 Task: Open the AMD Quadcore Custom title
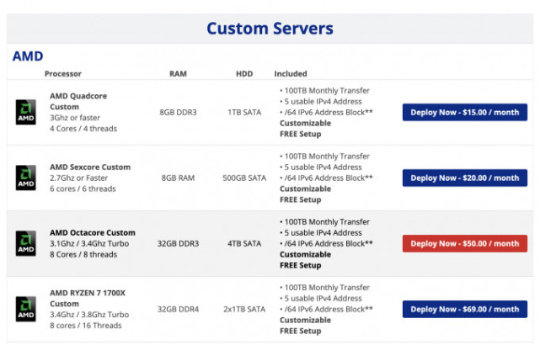pyautogui.click(x=78, y=102)
